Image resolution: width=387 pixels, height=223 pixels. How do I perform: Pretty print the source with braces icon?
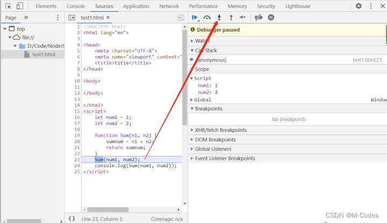point(72,219)
